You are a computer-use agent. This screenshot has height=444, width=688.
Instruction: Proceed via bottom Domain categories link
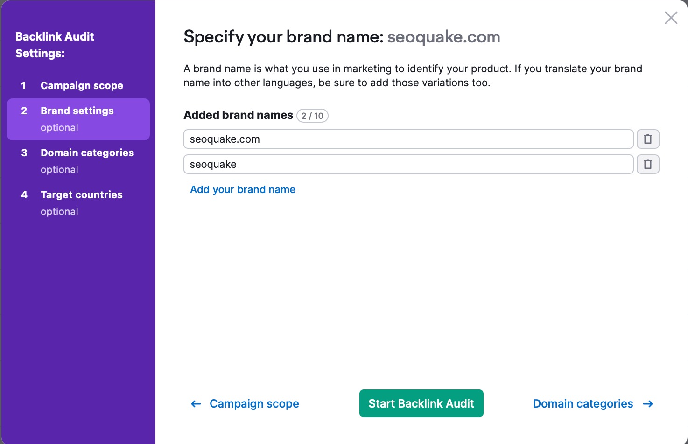pos(583,404)
